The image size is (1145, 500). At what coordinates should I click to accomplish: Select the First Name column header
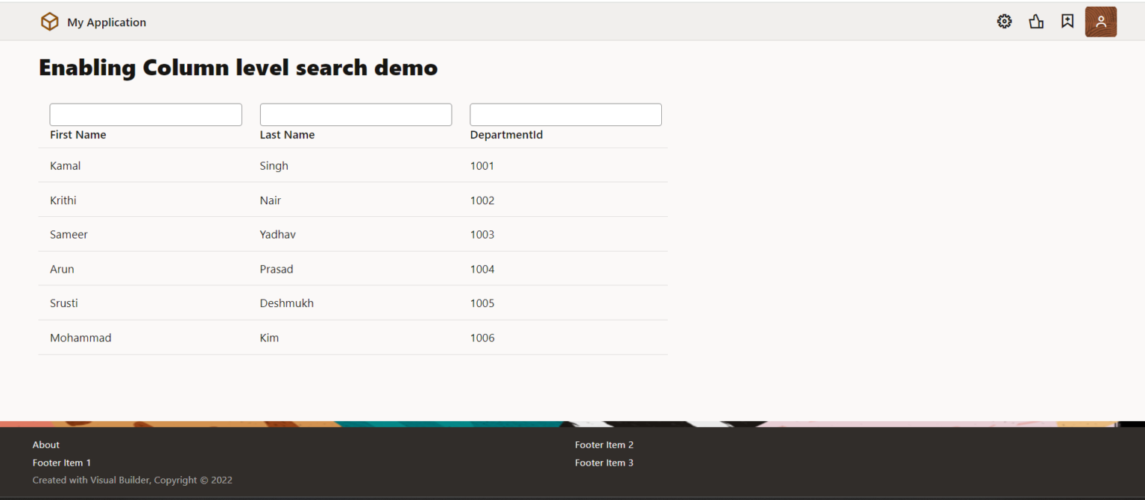78,134
